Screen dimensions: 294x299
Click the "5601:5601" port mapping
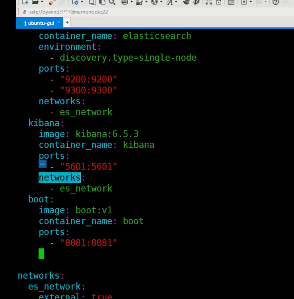(x=88, y=167)
